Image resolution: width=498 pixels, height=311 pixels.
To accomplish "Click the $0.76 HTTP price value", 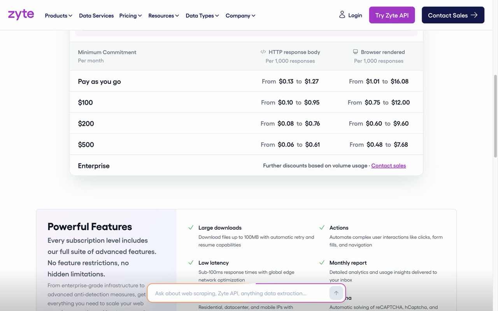I will point(312,124).
